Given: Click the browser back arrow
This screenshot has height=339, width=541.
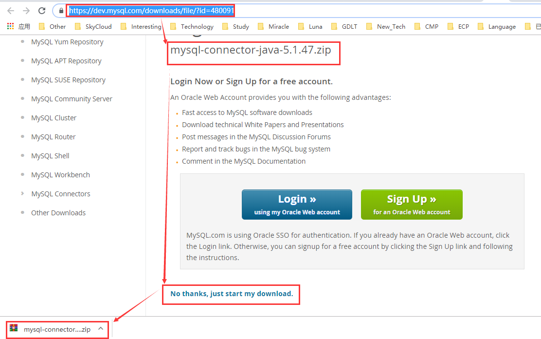Looking at the screenshot, I should (x=11, y=11).
